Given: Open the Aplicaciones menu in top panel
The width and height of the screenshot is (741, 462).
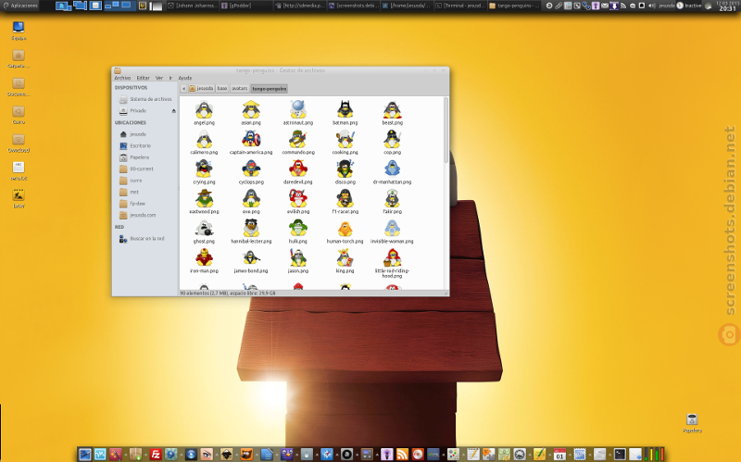Looking at the screenshot, I should pos(20,6).
